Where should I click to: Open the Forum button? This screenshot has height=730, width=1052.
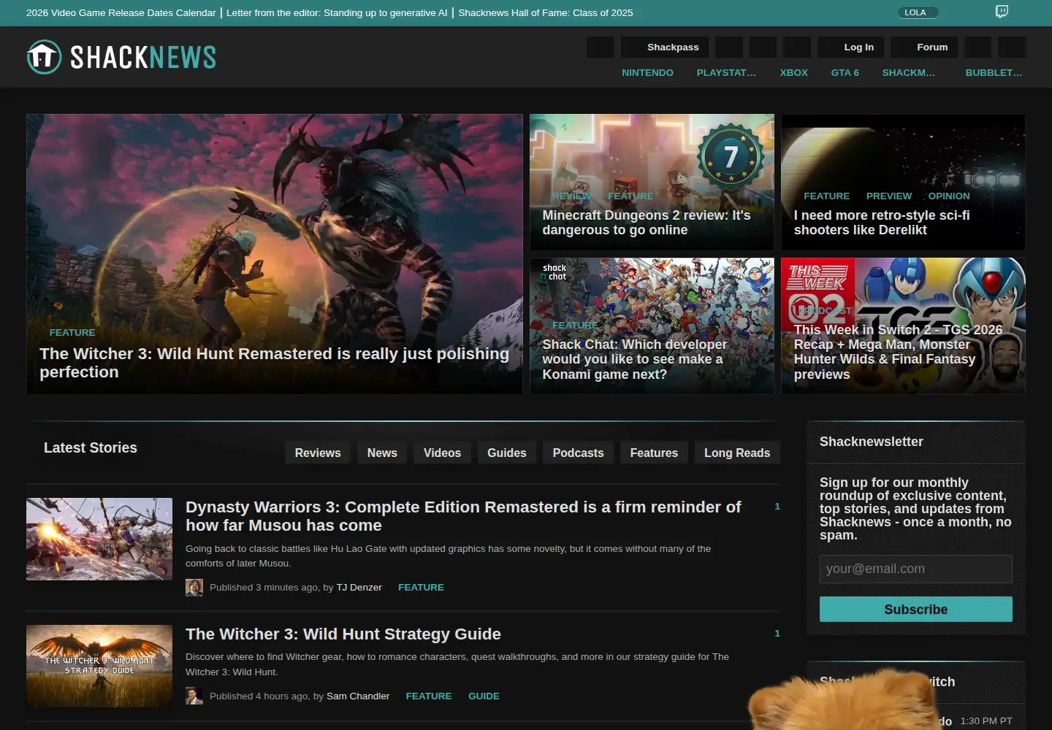pos(924,47)
